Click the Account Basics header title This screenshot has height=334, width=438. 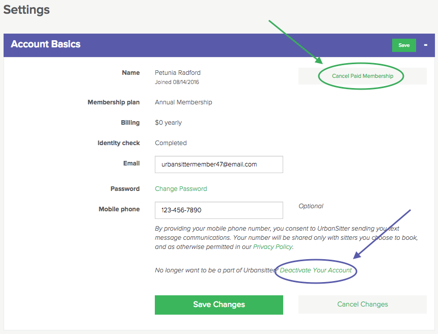click(x=45, y=44)
